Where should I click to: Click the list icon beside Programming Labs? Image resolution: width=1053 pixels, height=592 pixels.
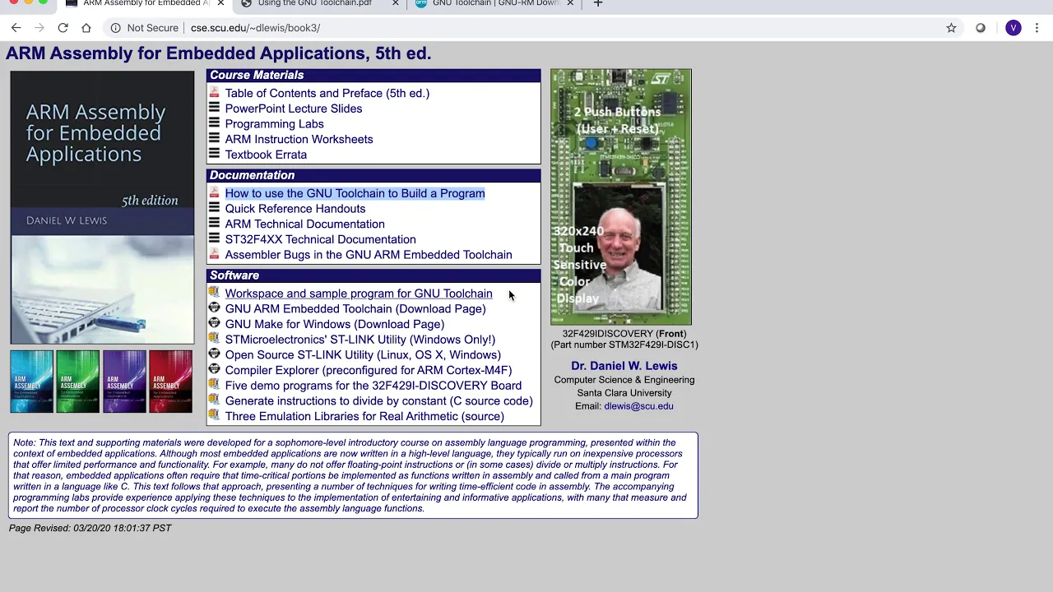click(214, 123)
